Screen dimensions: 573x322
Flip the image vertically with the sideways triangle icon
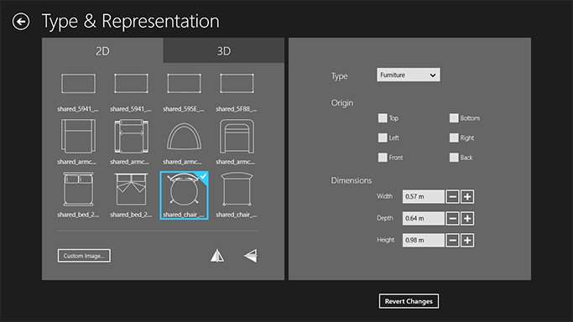tap(251, 256)
